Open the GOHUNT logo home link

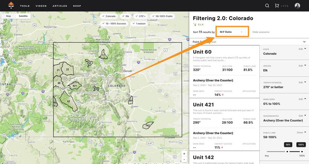[11, 5]
